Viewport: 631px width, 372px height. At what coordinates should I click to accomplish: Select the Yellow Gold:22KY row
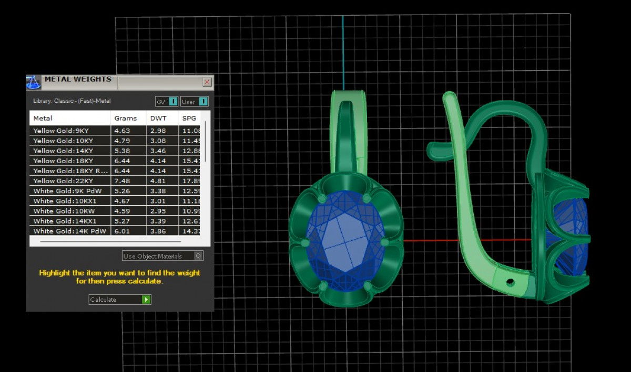(x=69, y=180)
